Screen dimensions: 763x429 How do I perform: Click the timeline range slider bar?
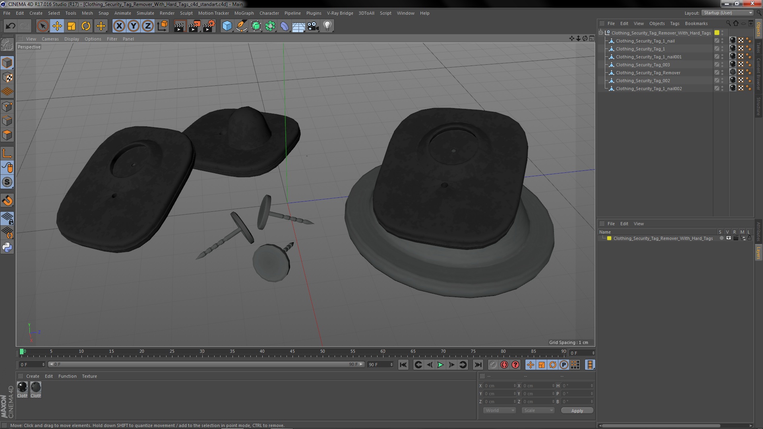point(205,365)
